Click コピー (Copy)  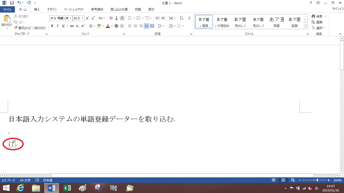coord(19,22)
